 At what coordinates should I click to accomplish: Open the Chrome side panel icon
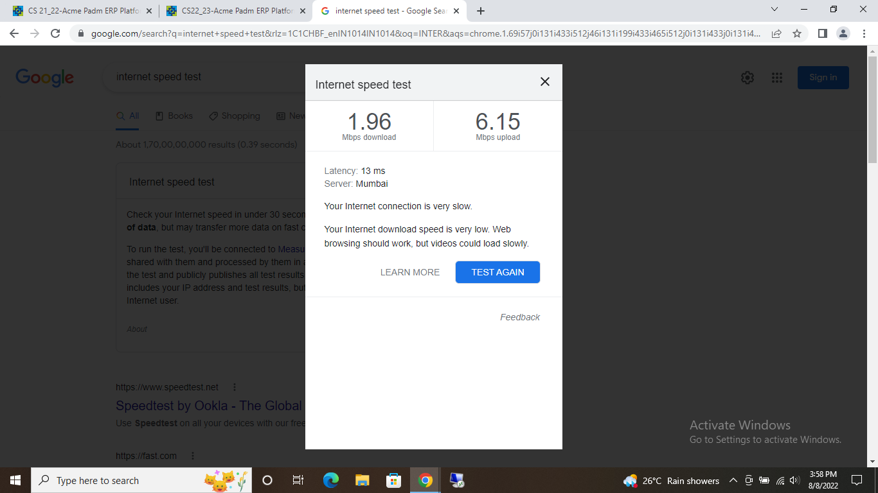click(x=822, y=33)
